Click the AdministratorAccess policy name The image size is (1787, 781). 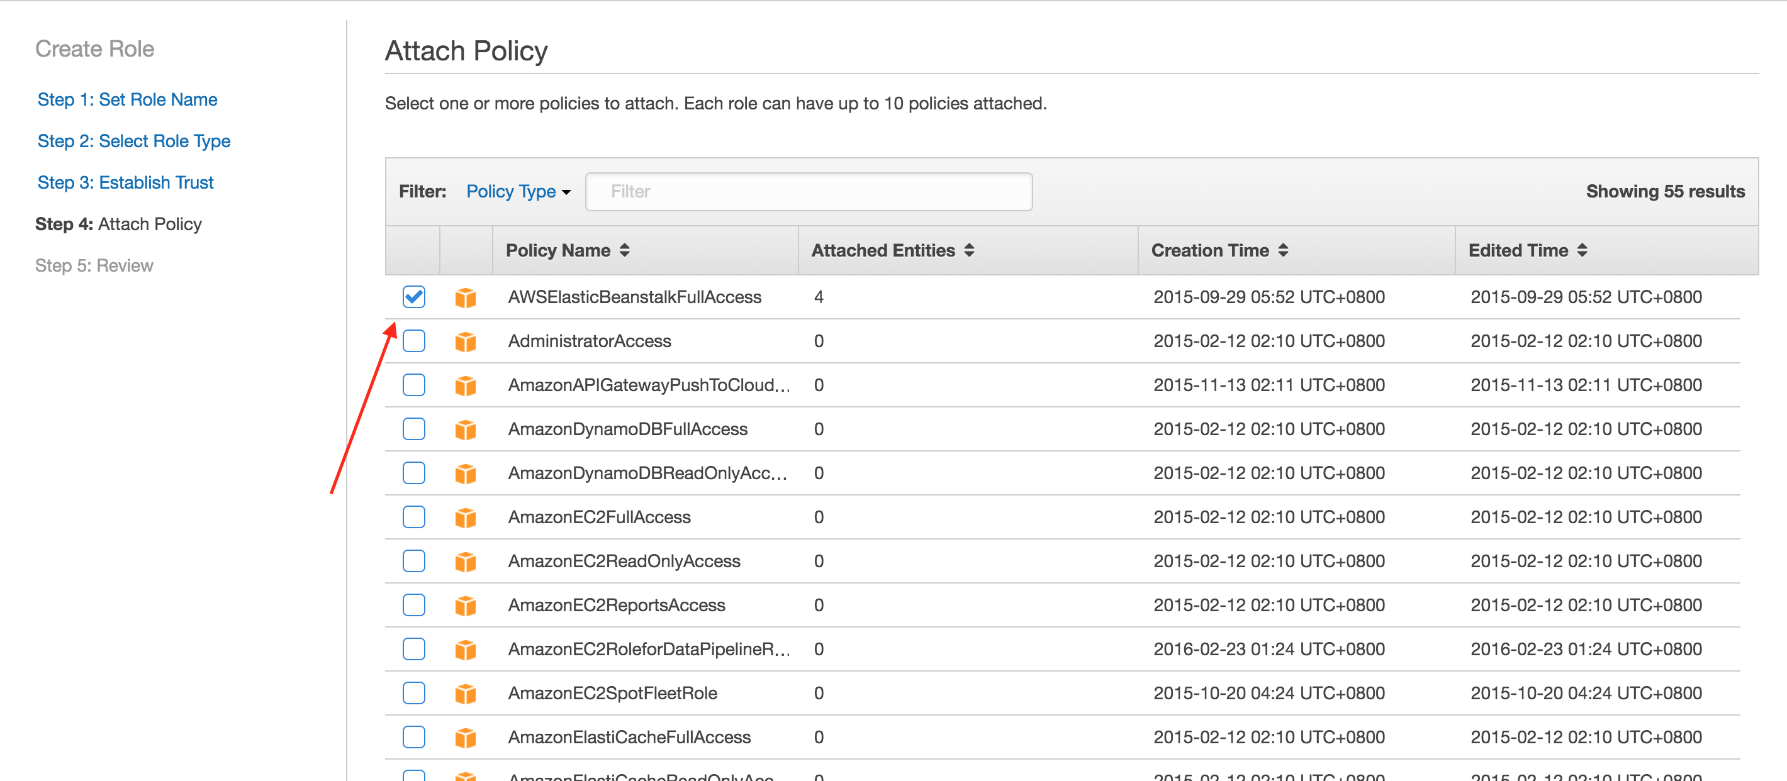tap(590, 341)
